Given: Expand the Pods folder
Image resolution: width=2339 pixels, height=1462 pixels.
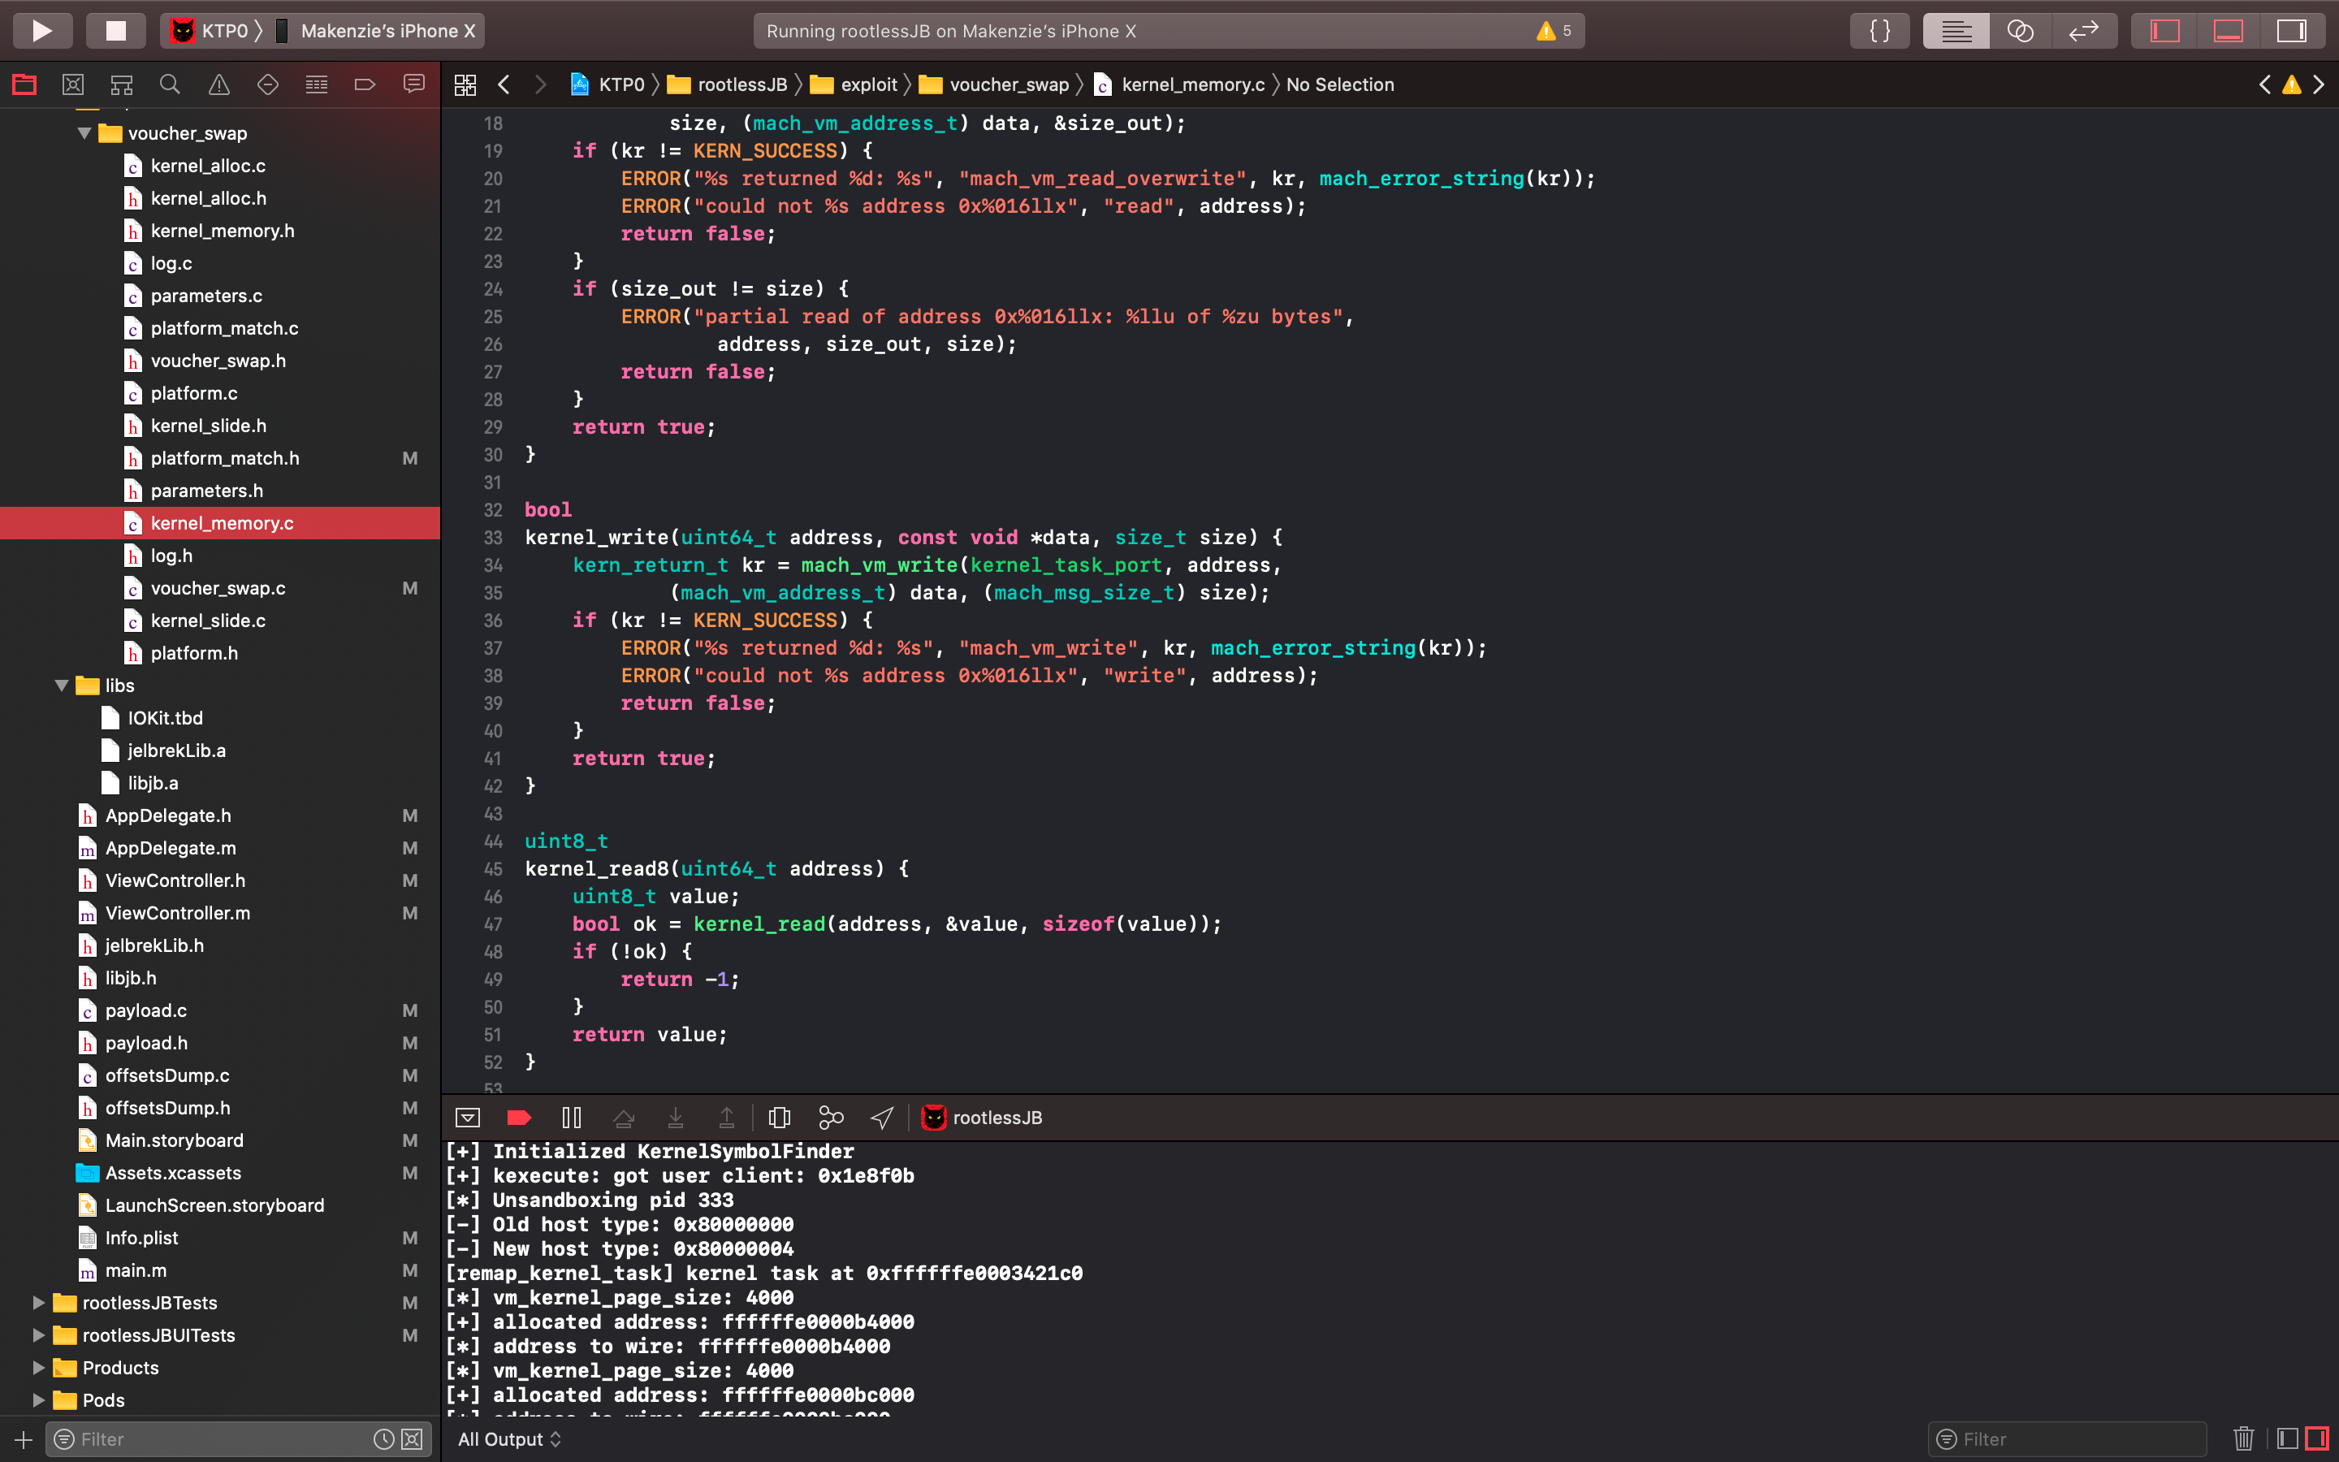Looking at the screenshot, I should pos(39,1400).
